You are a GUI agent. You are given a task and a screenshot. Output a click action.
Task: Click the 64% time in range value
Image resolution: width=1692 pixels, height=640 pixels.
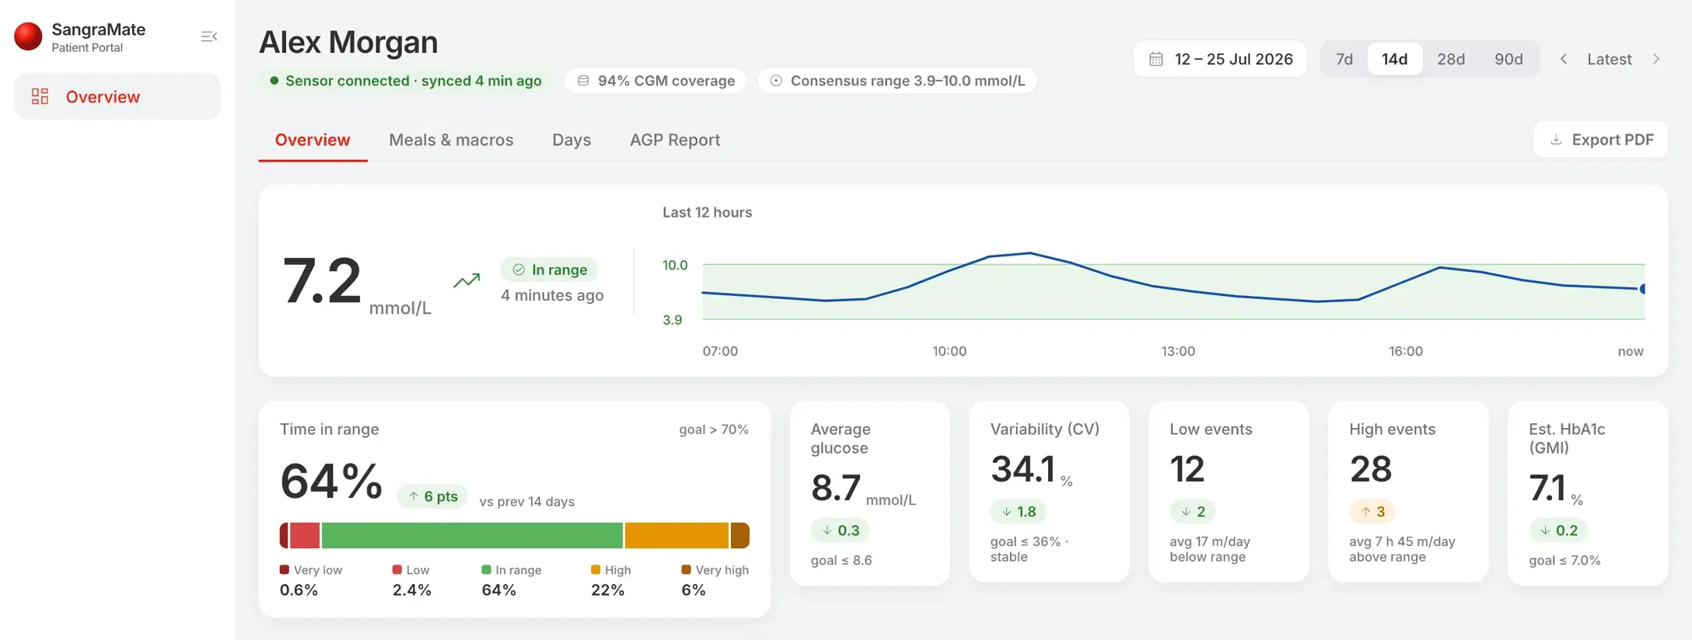[331, 481]
